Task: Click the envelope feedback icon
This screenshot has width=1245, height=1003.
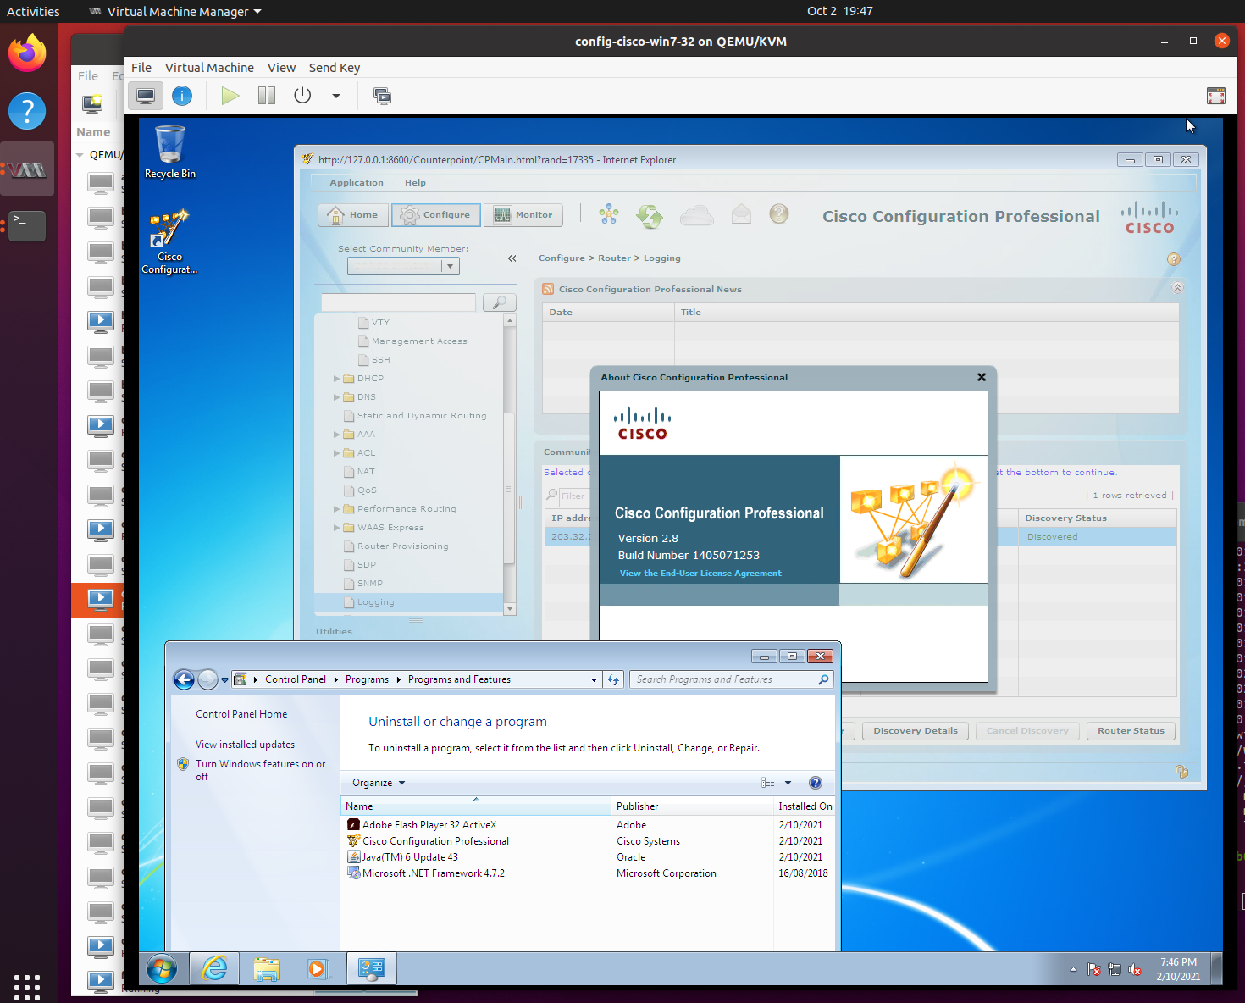Action: 741,213
